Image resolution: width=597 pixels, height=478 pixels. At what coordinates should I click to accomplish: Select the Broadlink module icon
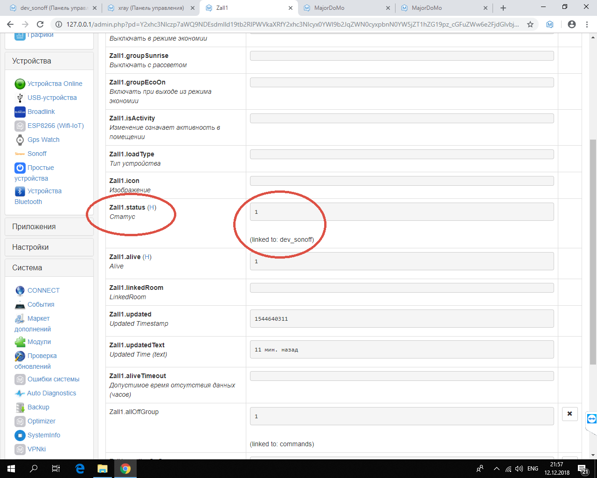(x=20, y=112)
